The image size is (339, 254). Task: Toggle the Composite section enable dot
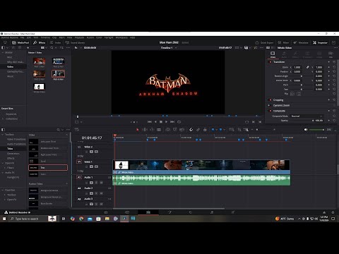tap(270, 111)
